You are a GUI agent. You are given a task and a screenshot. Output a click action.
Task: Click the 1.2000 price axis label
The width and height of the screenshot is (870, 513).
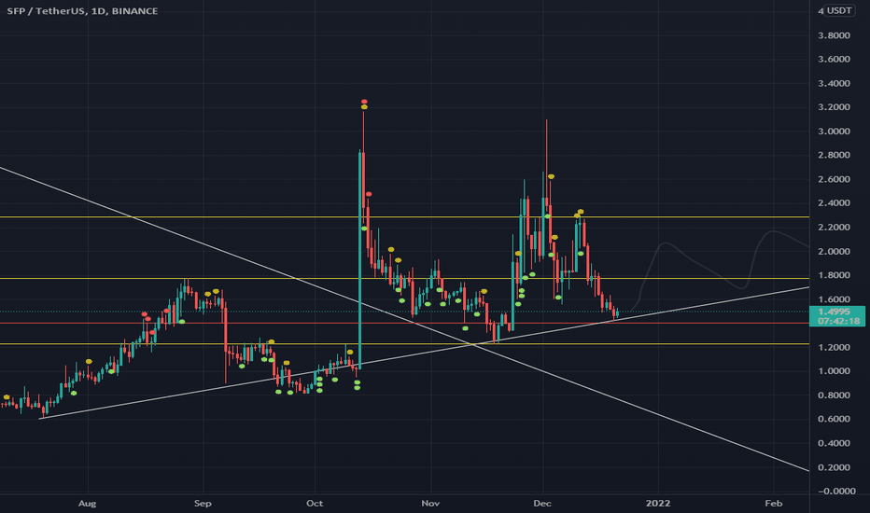[x=834, y=347]
